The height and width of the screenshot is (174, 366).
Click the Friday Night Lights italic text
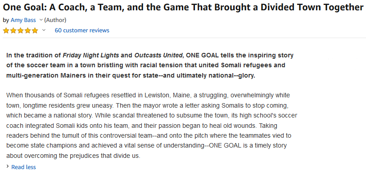click(91, 55)
